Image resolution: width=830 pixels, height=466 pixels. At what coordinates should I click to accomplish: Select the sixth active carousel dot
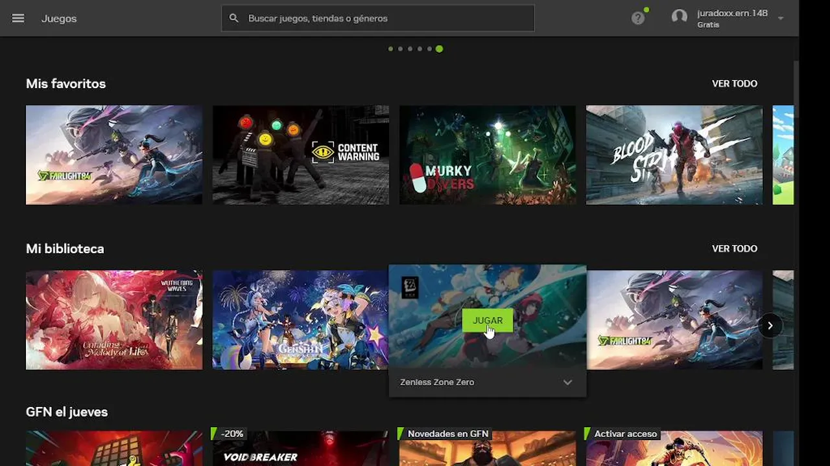pos(439,49)
